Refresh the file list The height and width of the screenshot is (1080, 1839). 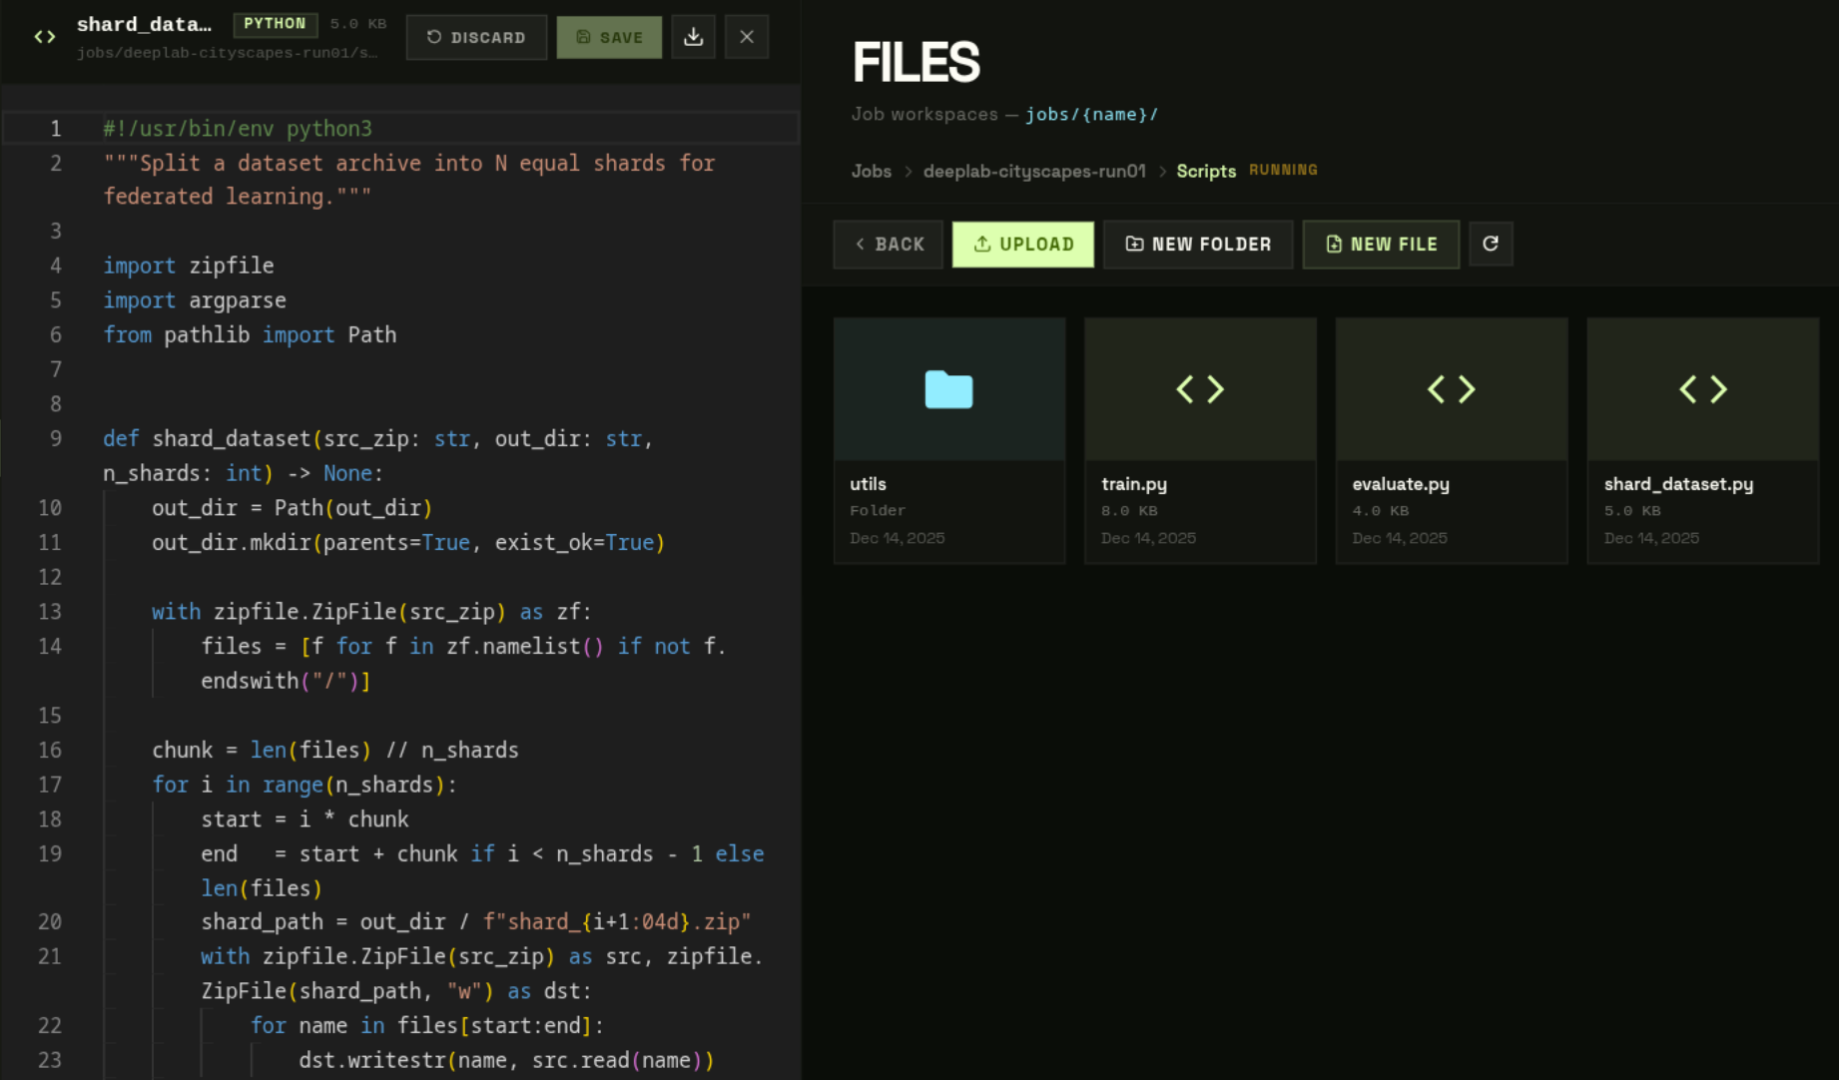click(x=1491, y=245)
